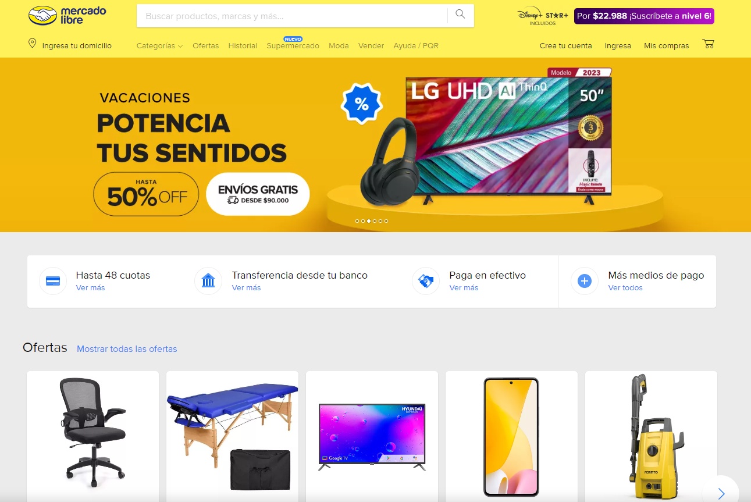This screenshot has height=502, width=751.
Task: Open the Supermercado menu item
Action: [293, 45]
